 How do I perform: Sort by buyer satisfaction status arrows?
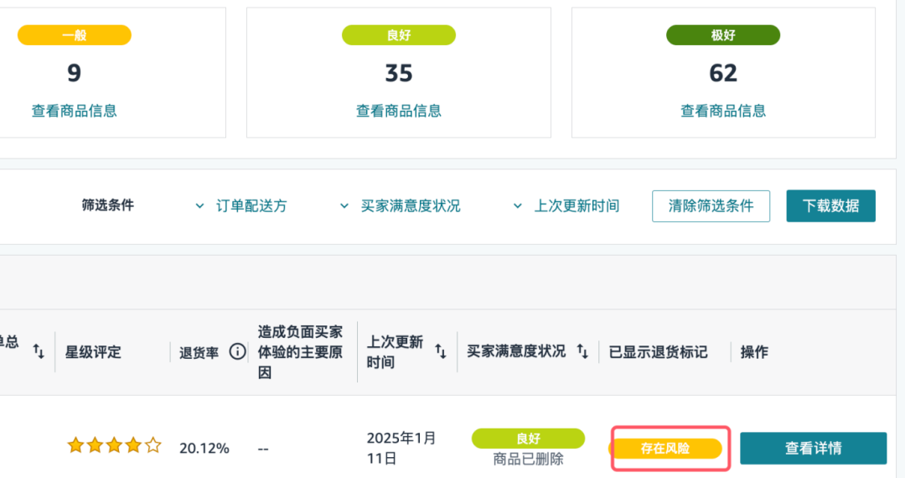[582, 351]
